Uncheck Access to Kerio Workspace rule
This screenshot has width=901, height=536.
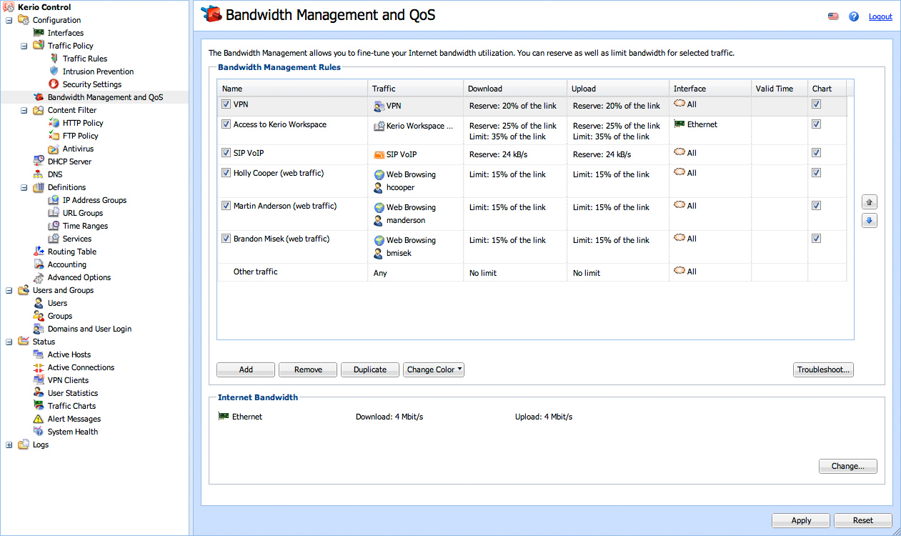[x=226, y=124]
